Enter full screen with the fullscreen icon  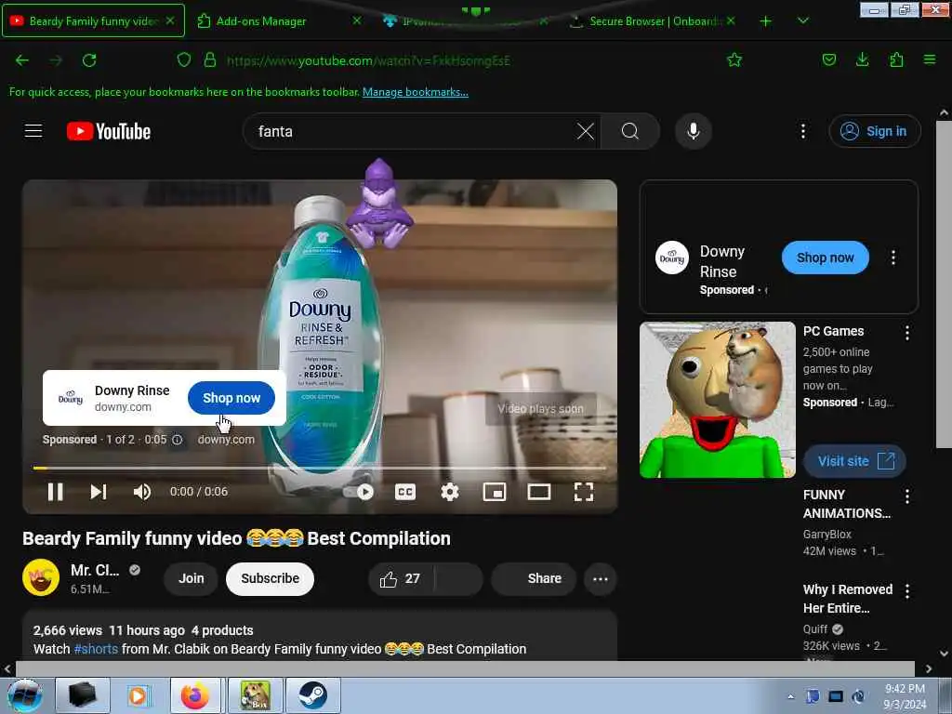[584, 492]
